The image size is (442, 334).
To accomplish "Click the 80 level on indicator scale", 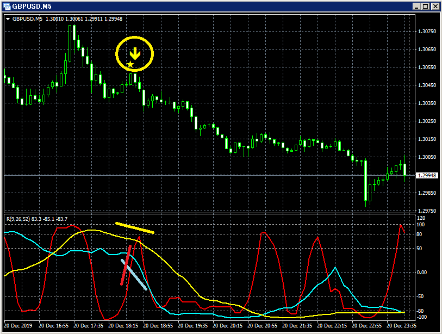I will [x=419, y=234].
